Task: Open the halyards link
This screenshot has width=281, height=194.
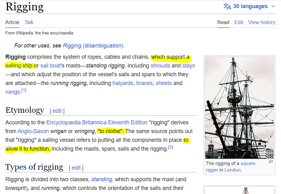Action: (x=123, y=83)
